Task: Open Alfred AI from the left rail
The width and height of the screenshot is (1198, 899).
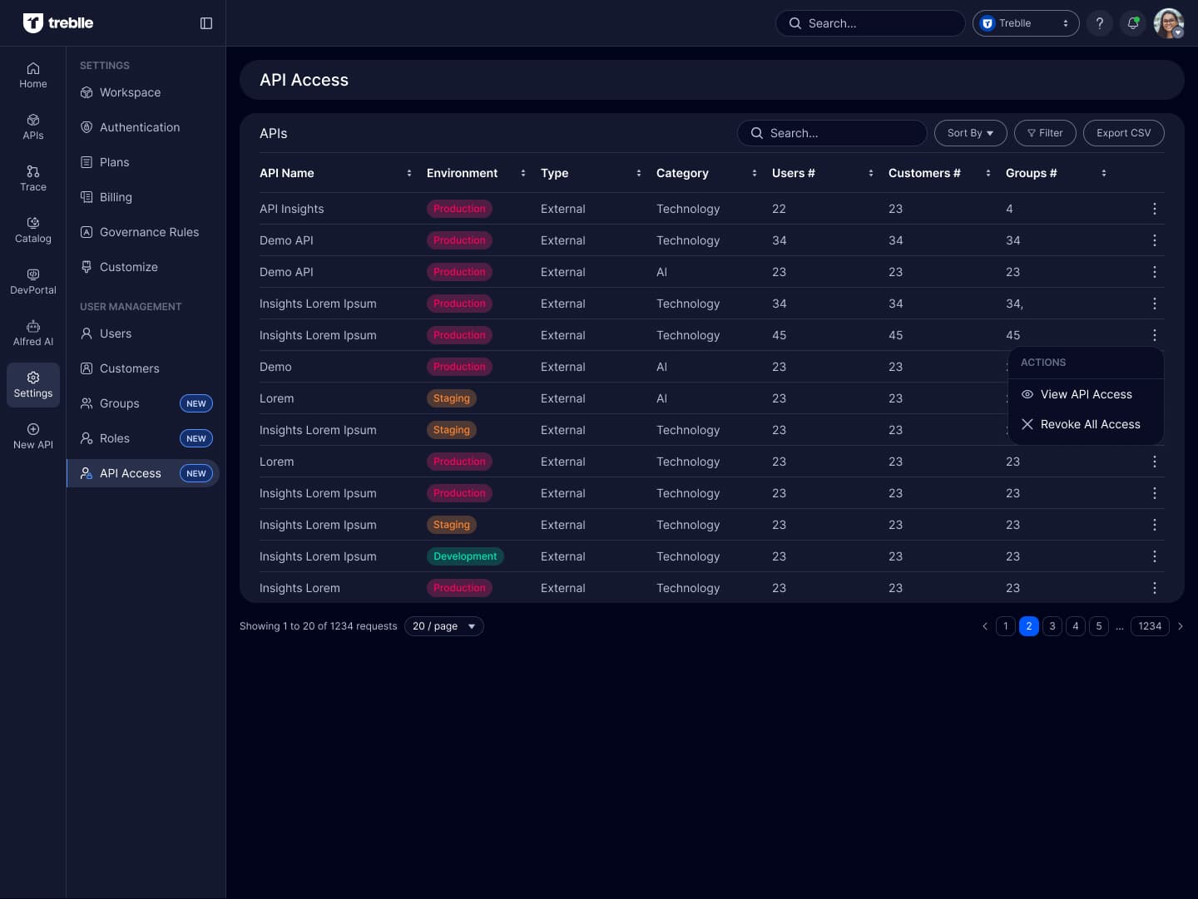Action: point(33,333)
